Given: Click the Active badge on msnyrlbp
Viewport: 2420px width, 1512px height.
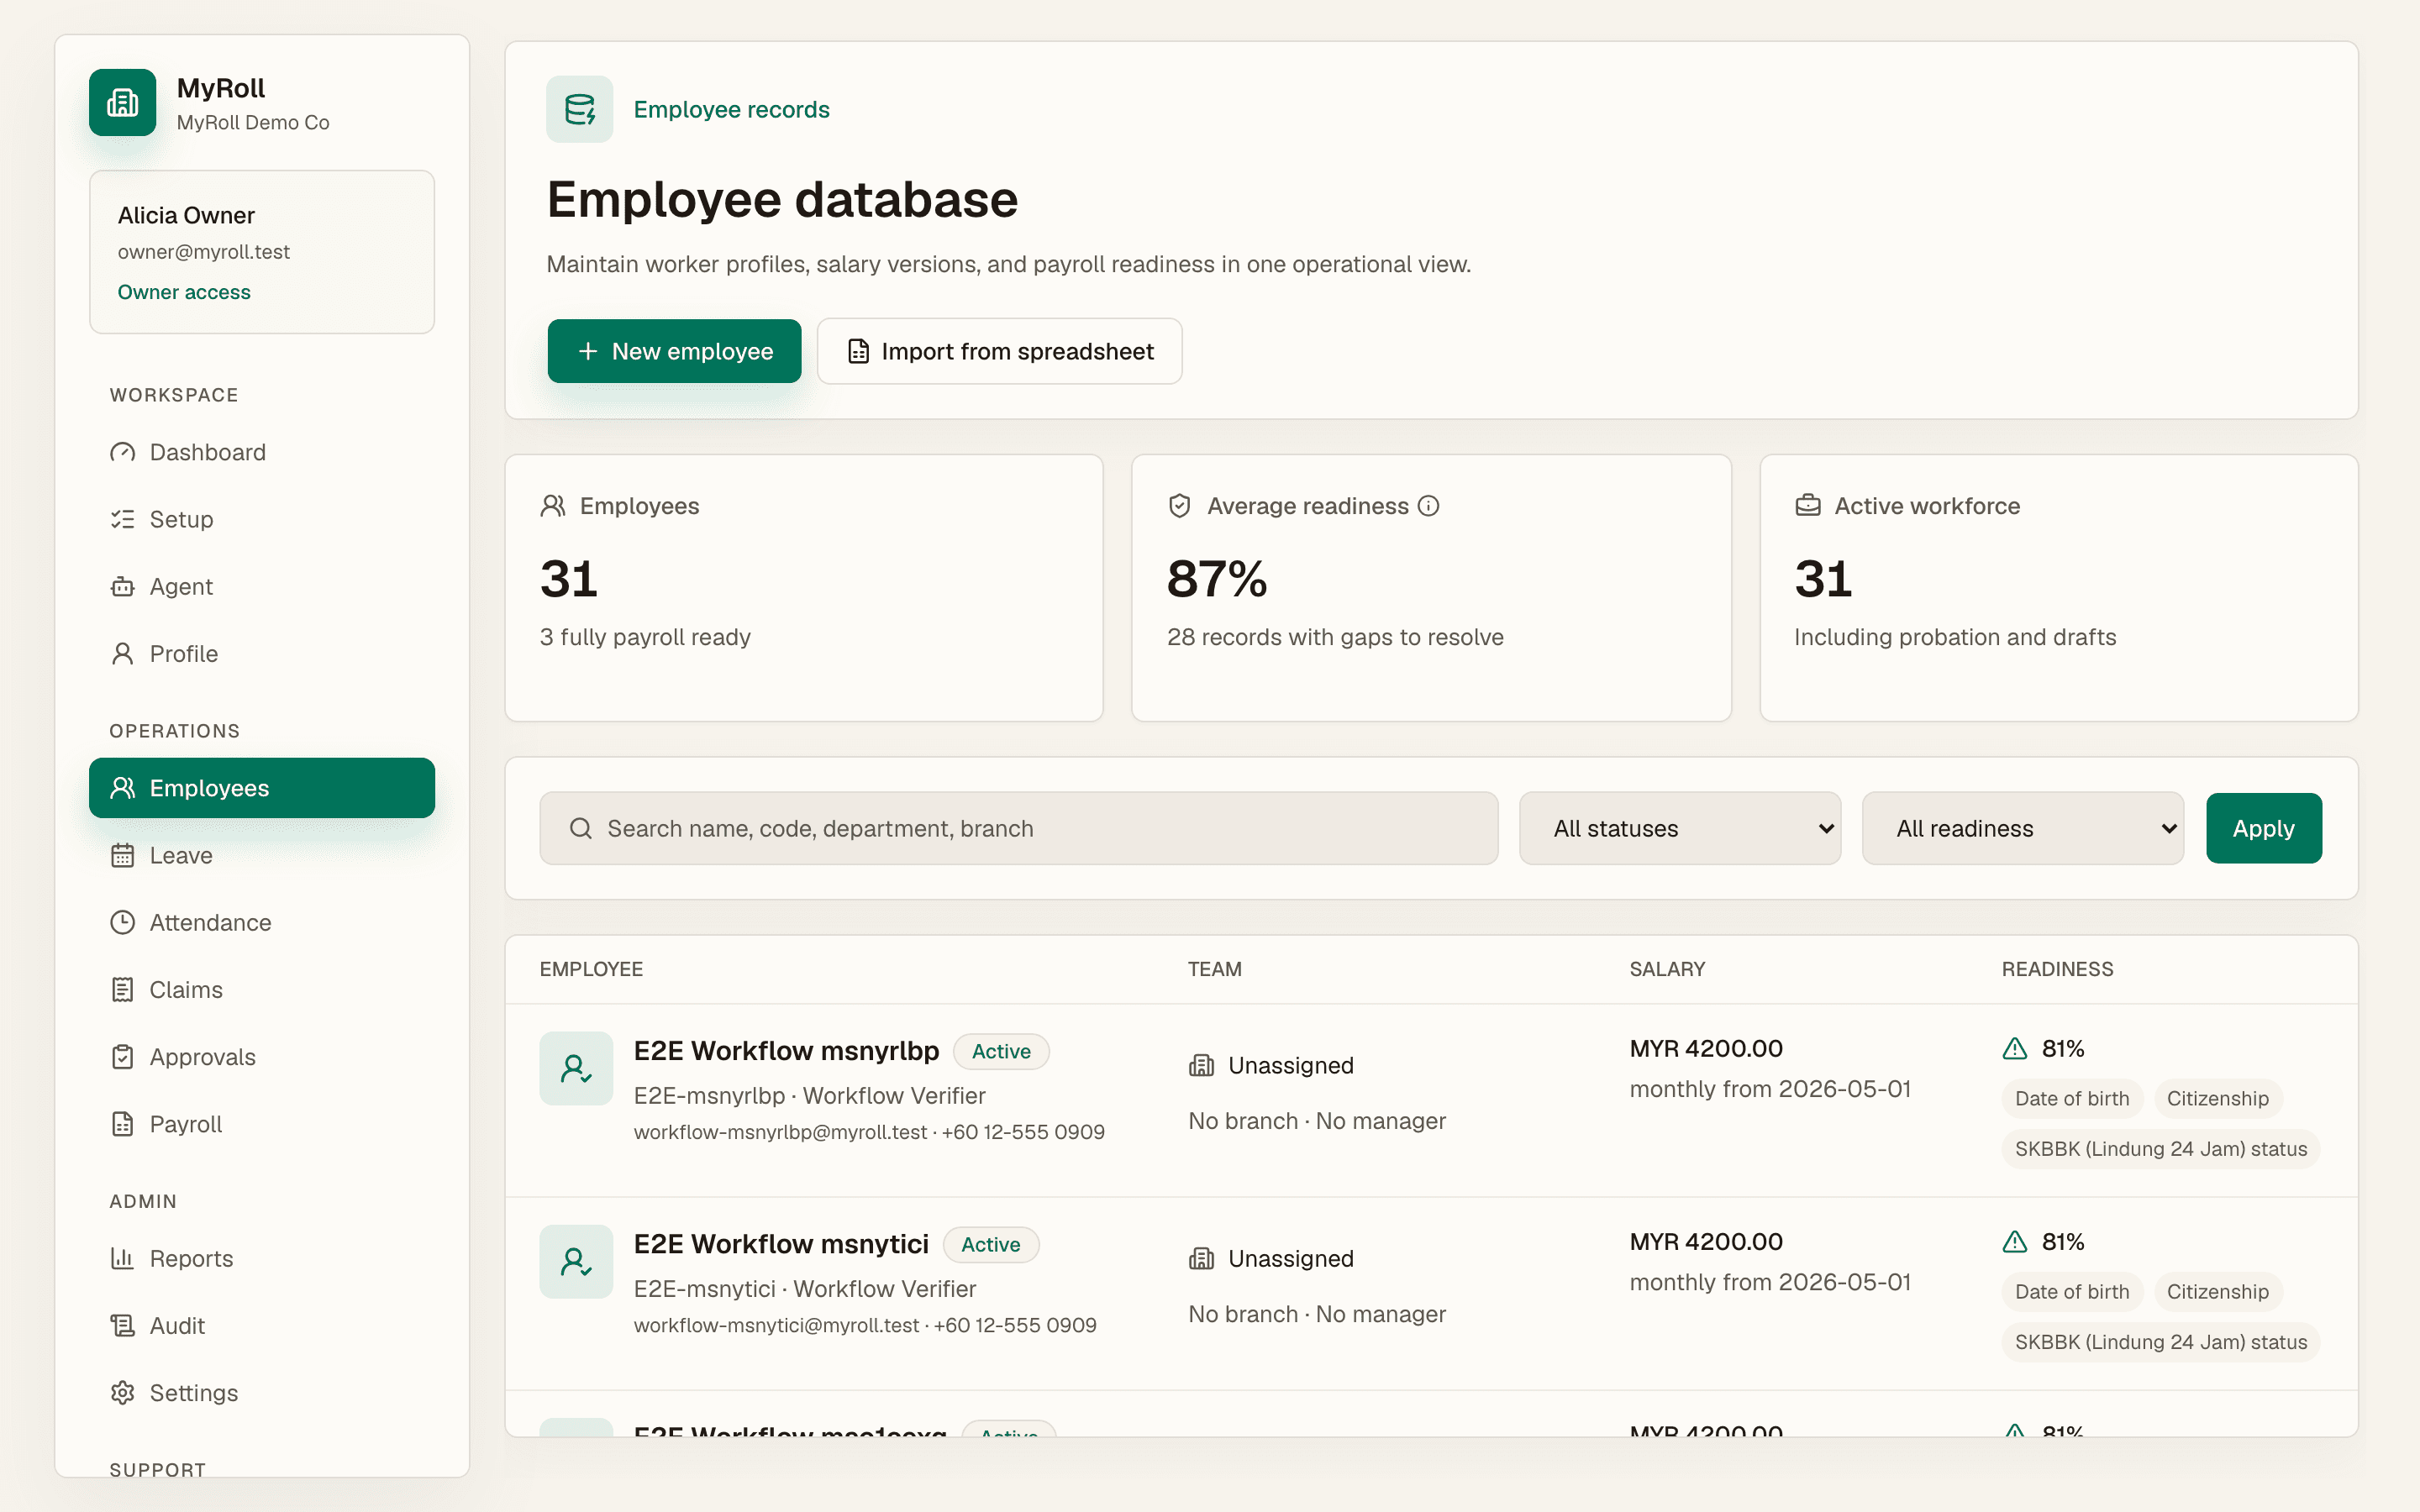Looking at the screenshot, I should tap(1001, 1051).
